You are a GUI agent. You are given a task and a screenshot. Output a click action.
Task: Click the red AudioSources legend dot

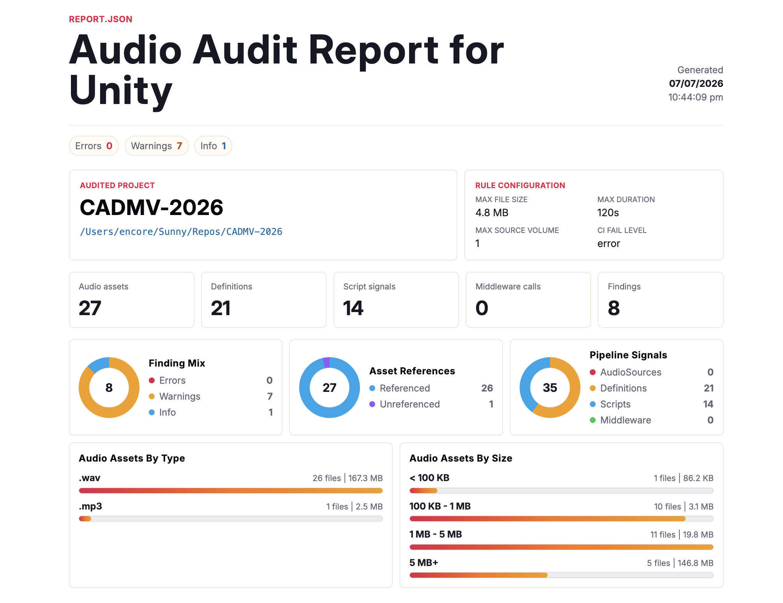(593, 372)
